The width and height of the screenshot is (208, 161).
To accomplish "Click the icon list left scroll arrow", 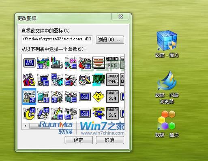I will coord(26,126).
